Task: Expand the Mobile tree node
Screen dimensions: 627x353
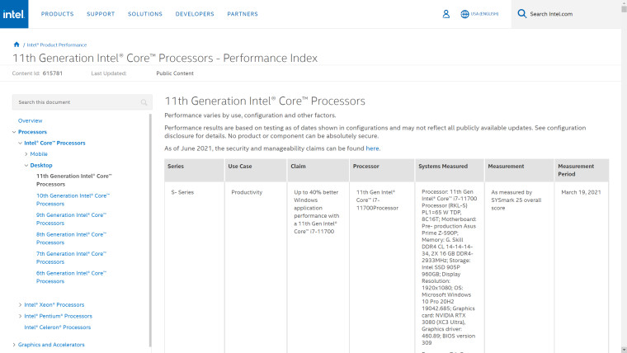Action: point(26,154)
